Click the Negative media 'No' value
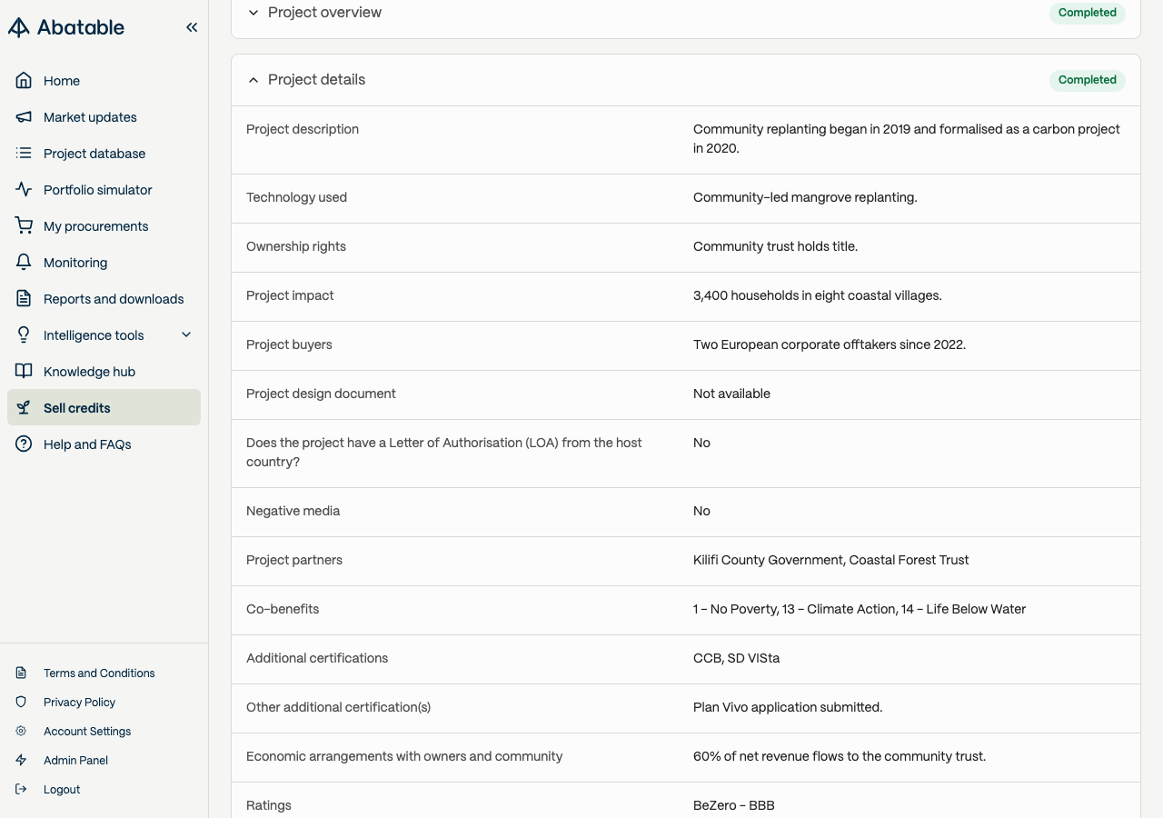 [701, 511]
